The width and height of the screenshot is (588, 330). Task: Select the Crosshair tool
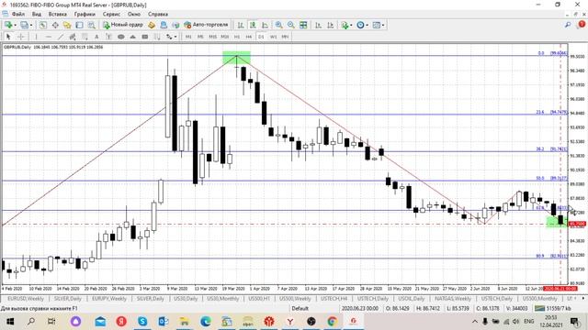pos(21,37)
